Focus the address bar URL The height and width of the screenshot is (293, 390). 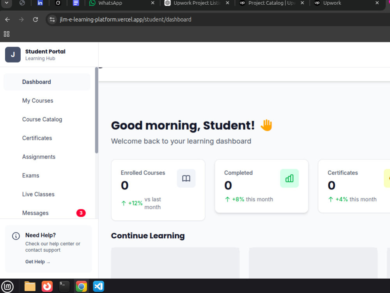pyautogui.click(x=126, y=20)
